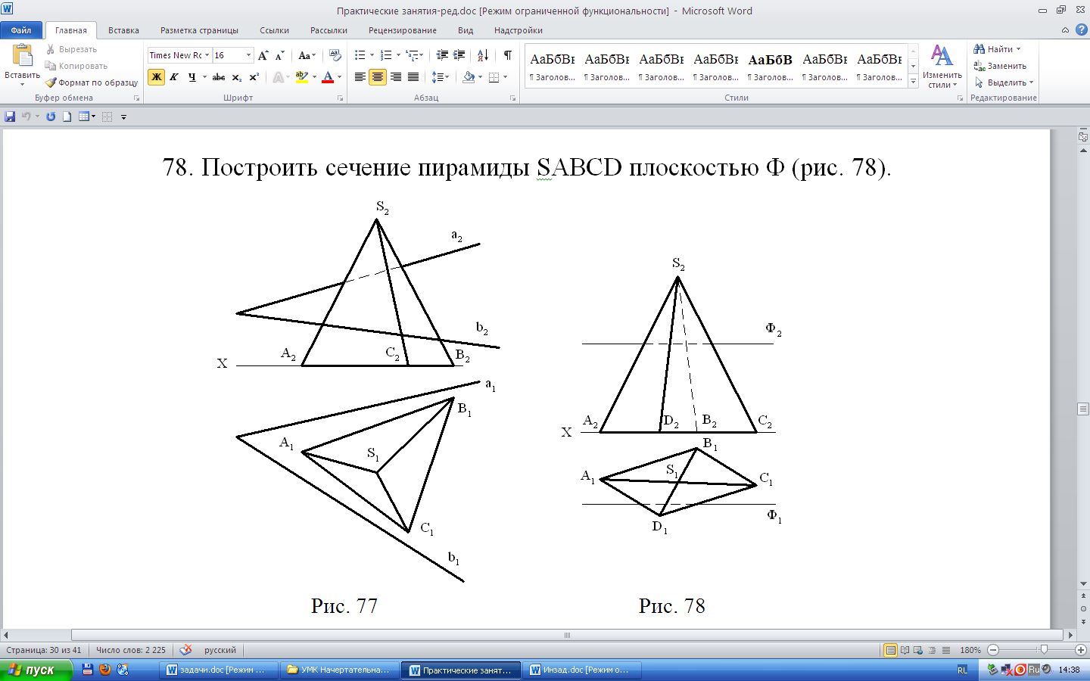
Task: Click the Replace (Заменить) button
Action: pyautogui.click(x=1000, y=66)
